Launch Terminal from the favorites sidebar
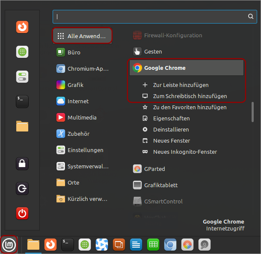This screenshot has width=261, height=254. 22,102
